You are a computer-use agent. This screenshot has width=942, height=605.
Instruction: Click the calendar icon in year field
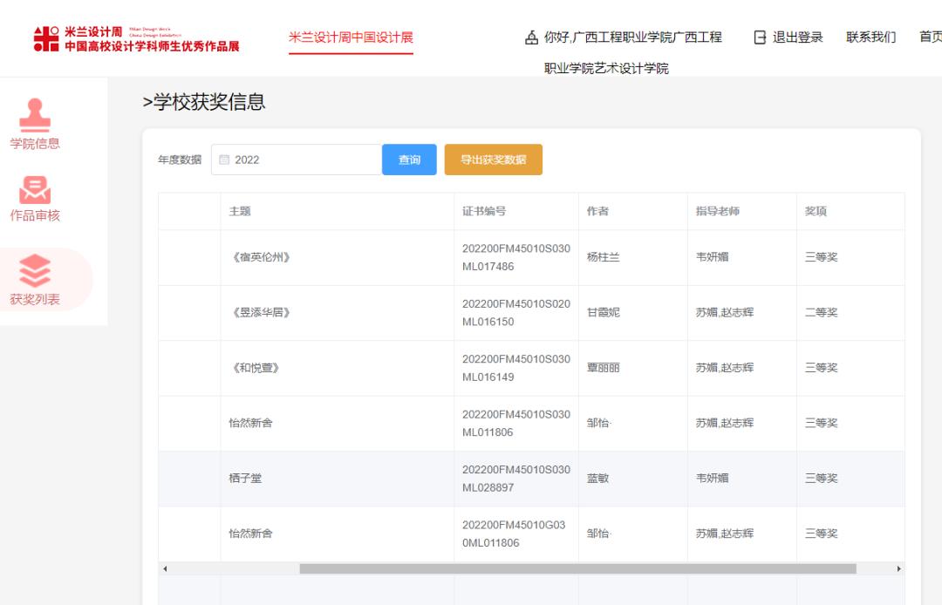point(224,160)
